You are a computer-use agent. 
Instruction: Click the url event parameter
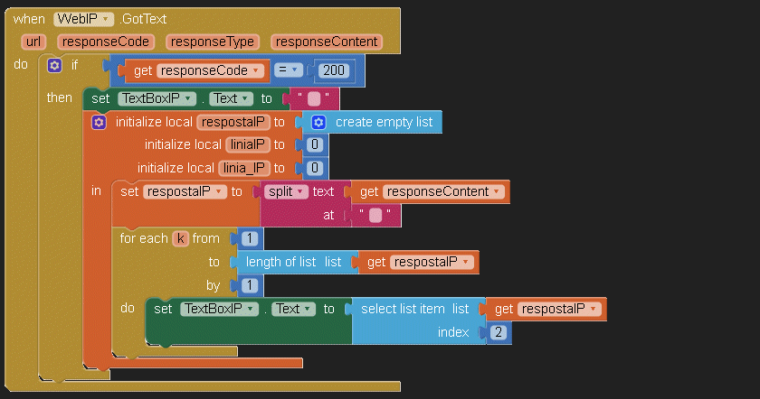coord(34,42)
